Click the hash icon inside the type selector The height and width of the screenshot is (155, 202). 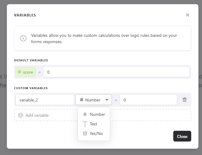click(x=81, y=100)
